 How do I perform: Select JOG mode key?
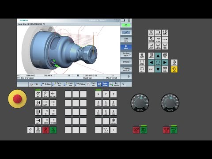38,94
